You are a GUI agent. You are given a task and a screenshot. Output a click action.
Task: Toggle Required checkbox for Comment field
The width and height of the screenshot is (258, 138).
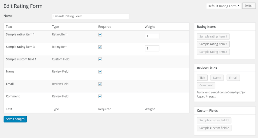pyautogui.click(x=100, y=96)
